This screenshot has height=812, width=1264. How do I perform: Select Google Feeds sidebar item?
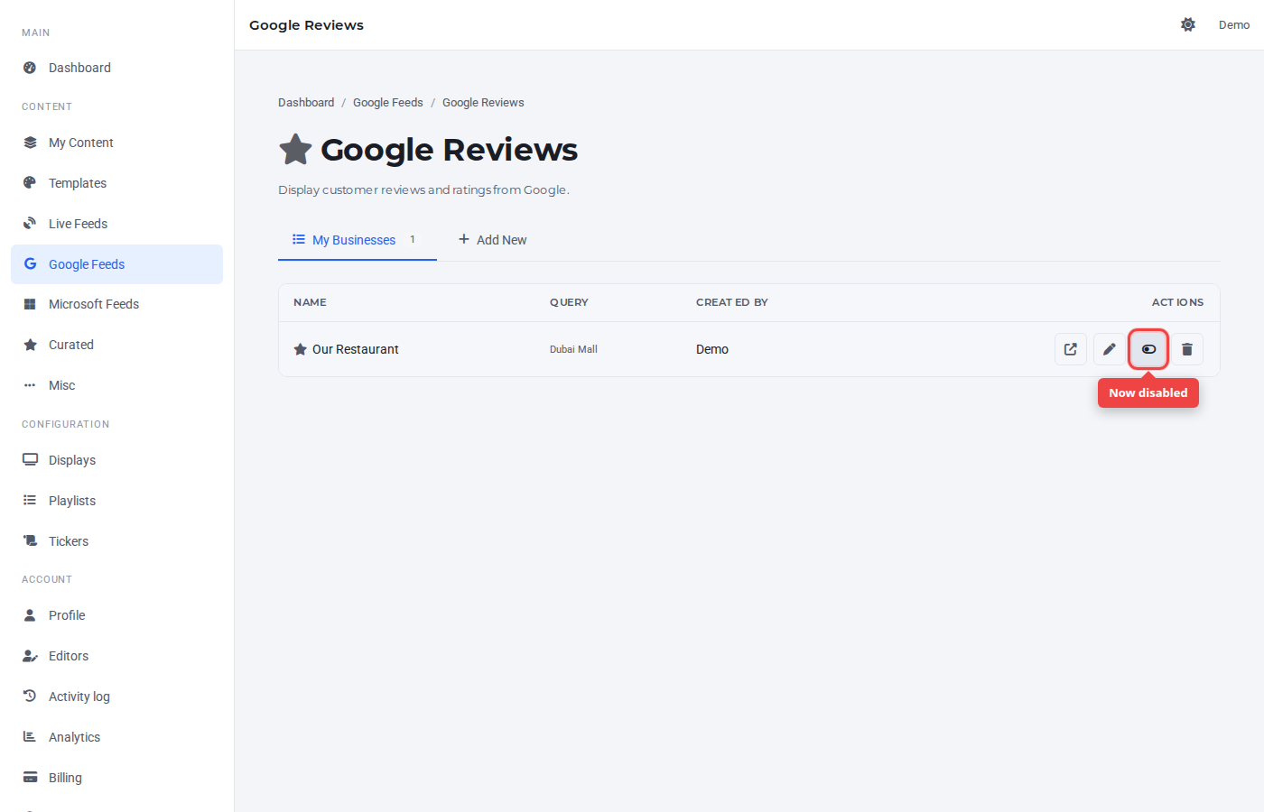pyautogui.click(x=116, y=264)
